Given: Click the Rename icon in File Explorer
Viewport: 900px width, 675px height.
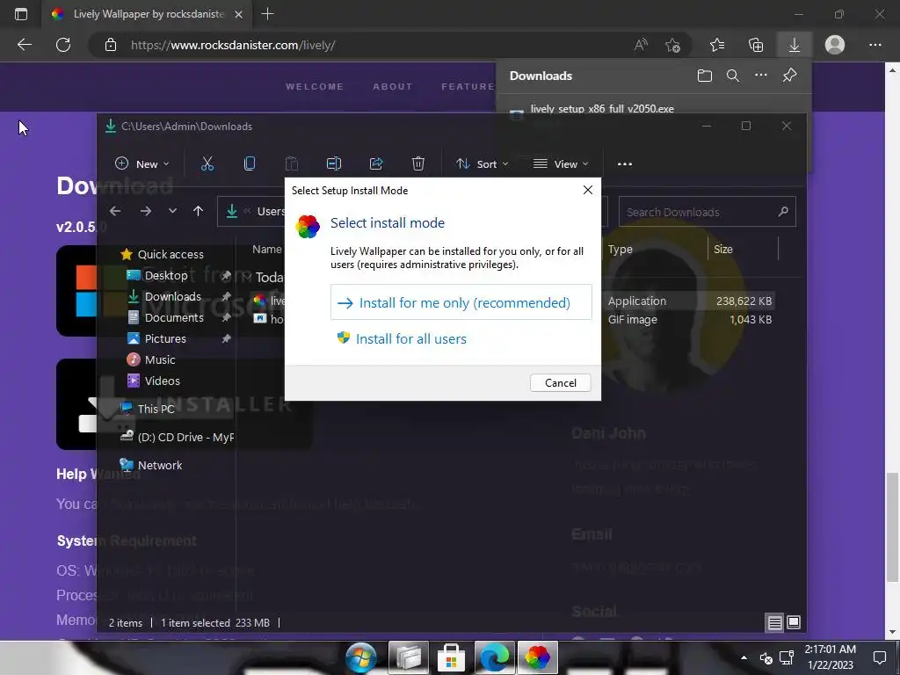Looking at the screenshot, I should pyautogui.click(x=334, y=163).
